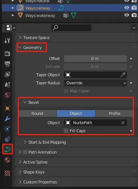Pick Taper Object with the eyedropper
The image size is (138, 189).
(x=123, y=75)
